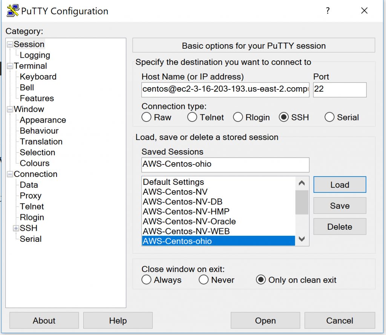Click the Save session button
Image resolution: width=386 pixels, height=335 pixels.
340,206
